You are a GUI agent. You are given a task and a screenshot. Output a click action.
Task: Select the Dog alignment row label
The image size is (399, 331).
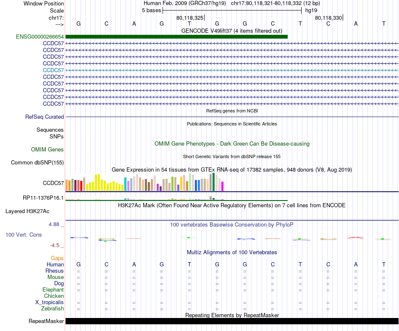pos(59,284)
